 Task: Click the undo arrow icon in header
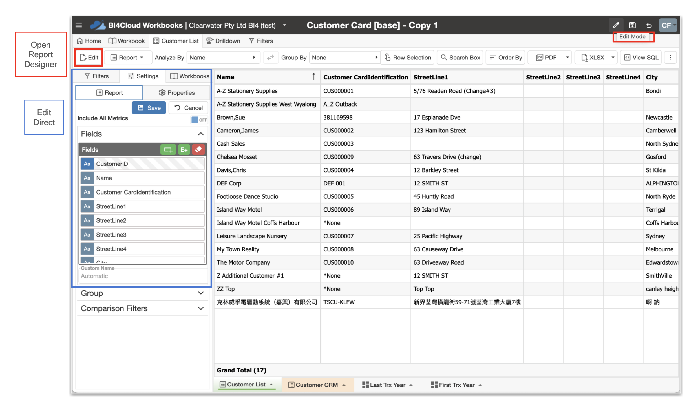649,25
